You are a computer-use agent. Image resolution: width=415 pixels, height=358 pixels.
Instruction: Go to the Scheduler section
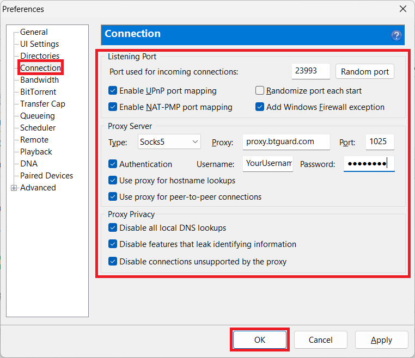pyautogui.click(x=38, y=128)
